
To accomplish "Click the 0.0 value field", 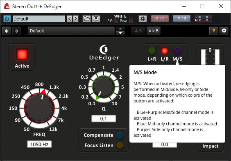I will (x=165, y=145).
